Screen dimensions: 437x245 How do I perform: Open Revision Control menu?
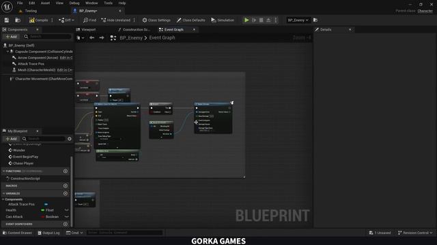415,233
